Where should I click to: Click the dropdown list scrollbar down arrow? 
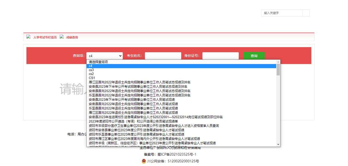278,145
